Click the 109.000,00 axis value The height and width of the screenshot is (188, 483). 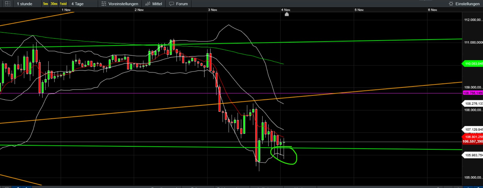pos(473,87)
